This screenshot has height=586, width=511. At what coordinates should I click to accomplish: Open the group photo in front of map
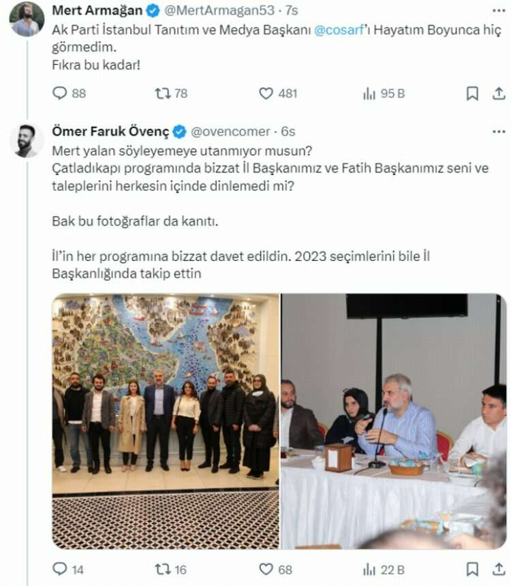click(x=166, y=421)
